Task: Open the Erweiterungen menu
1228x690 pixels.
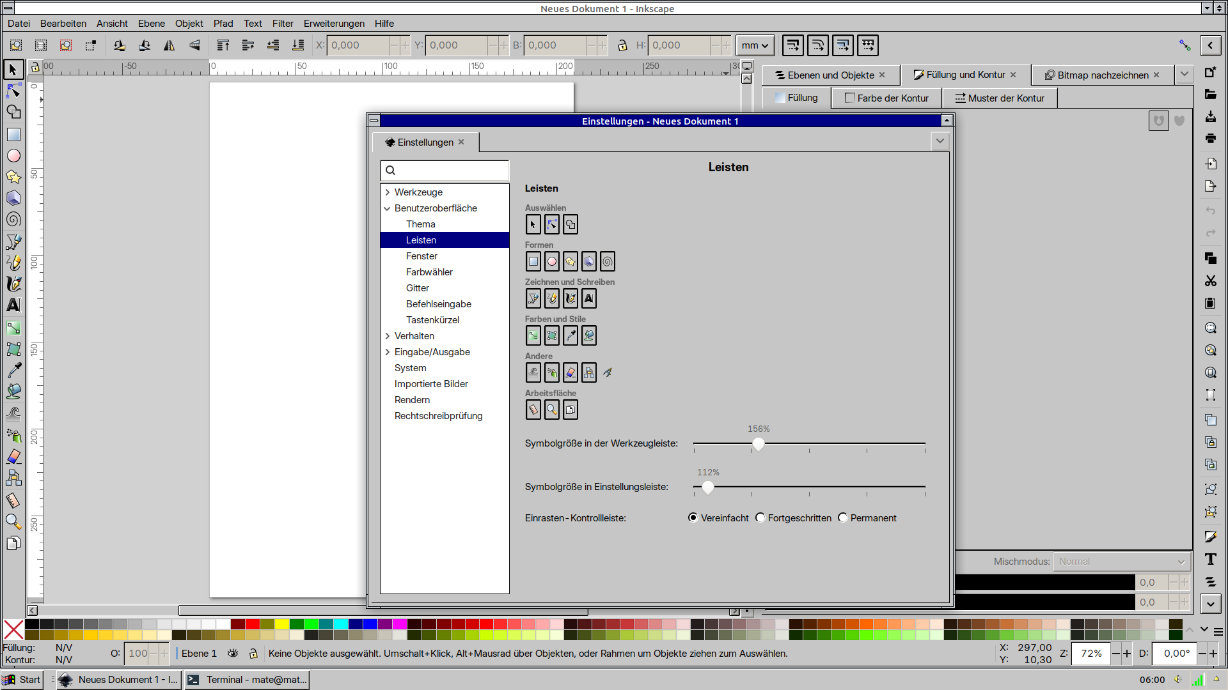Action: (x=334, y=23)
